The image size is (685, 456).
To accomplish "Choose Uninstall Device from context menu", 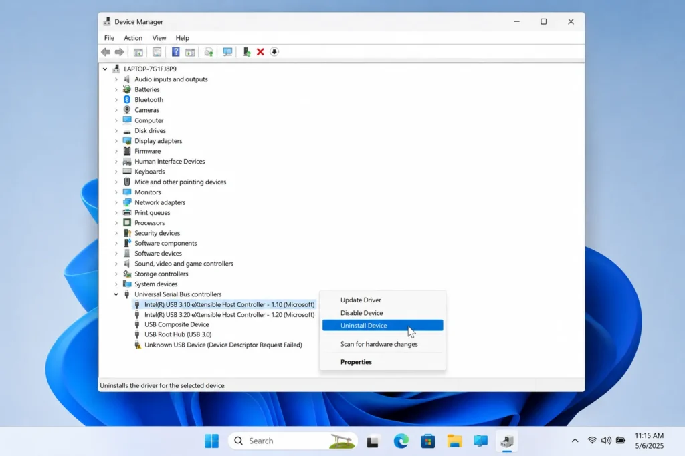I will pyautogui.click(x=383, y=326).
